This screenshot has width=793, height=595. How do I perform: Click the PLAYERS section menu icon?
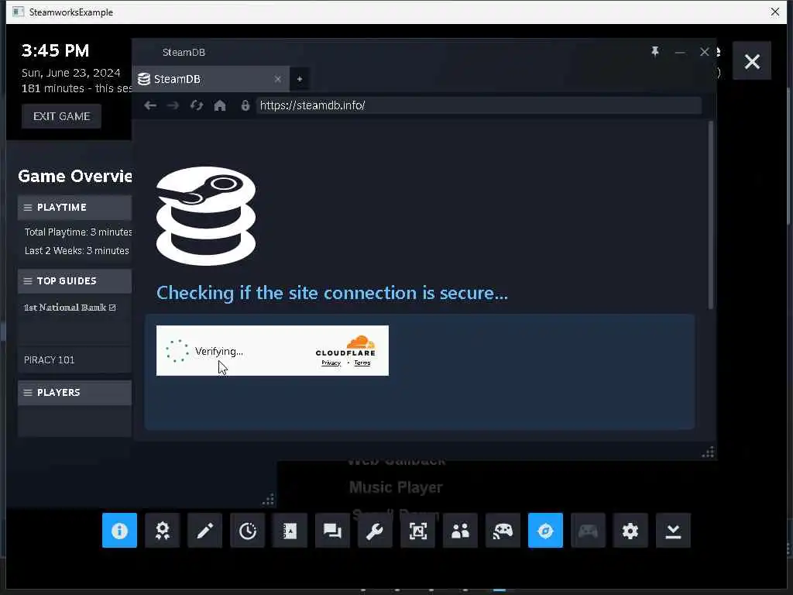point(28,393)
